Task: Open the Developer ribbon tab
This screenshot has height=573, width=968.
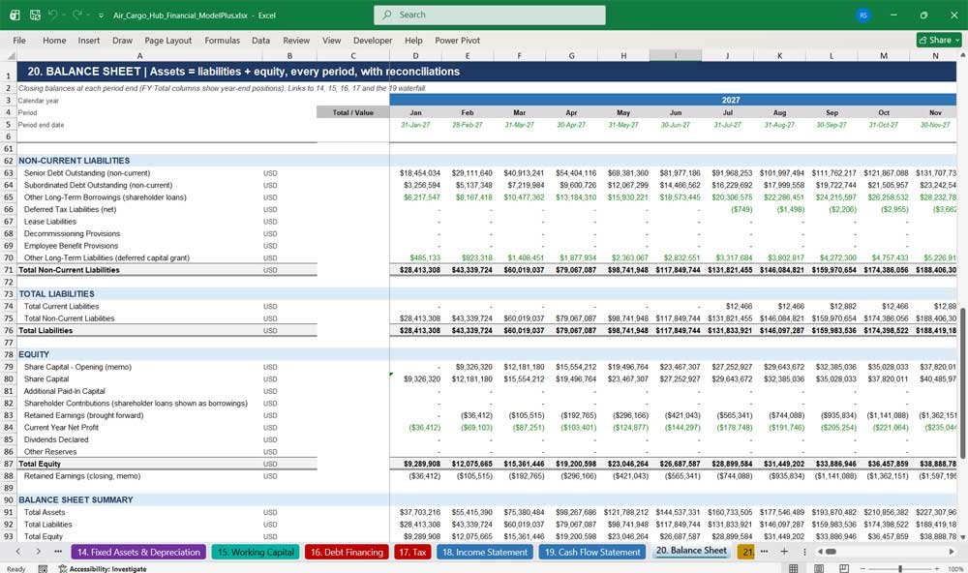Action: pos(373,40)
